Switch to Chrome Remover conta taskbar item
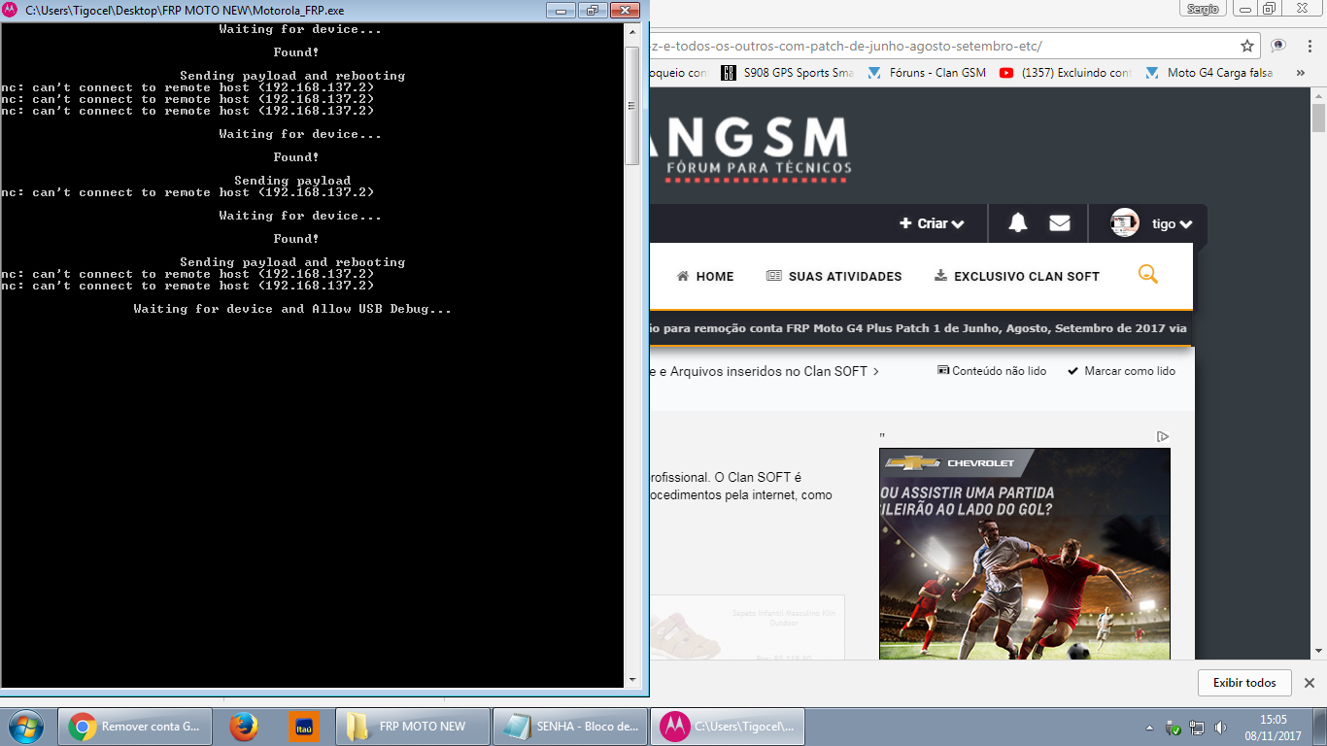 tap(133, 726)
